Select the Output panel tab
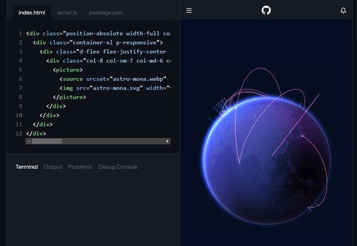This screenshot has height=246, width=357. point(53,167)
